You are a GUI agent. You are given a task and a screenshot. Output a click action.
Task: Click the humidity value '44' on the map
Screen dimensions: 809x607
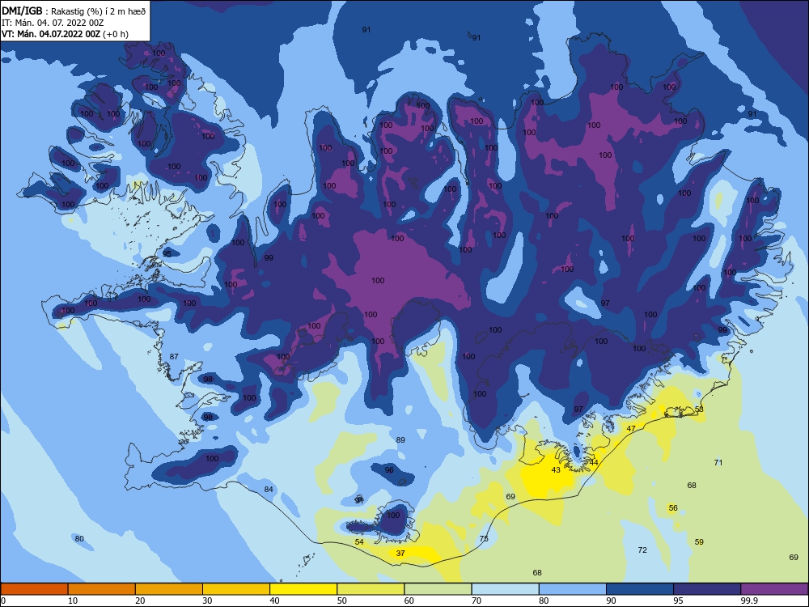[594, 462]
